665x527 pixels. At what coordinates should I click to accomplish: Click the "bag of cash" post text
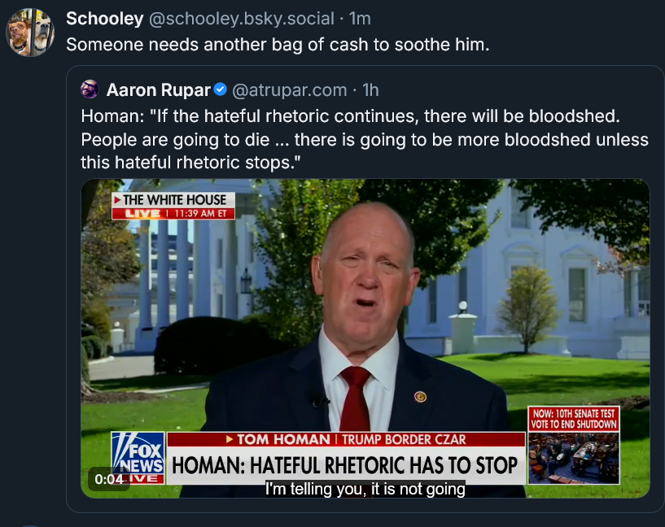pyautogui.click(x=278, y=44)
